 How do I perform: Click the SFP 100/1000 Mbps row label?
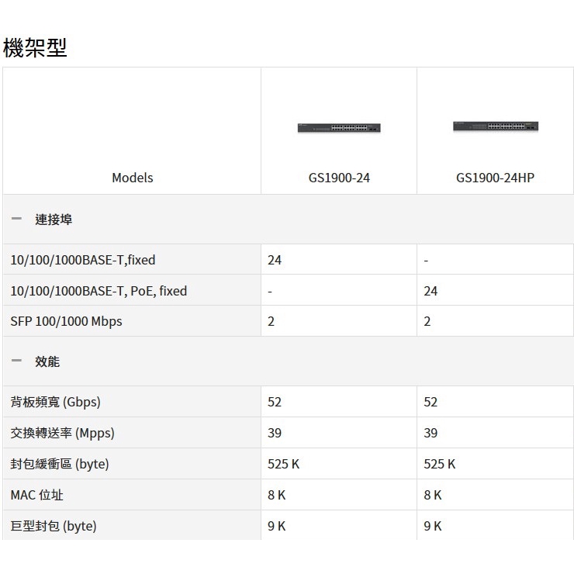66,321
